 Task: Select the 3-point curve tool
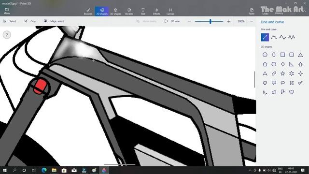[274, 37]
